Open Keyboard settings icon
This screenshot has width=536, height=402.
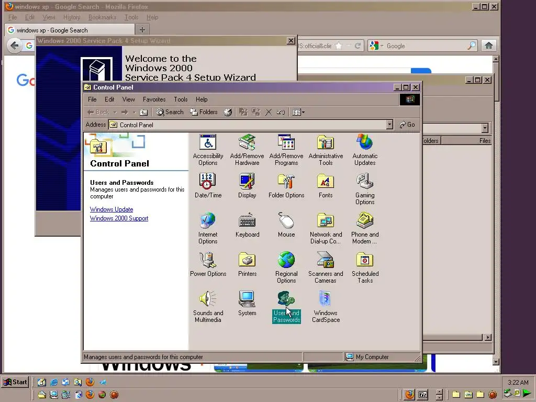[247, 225]
